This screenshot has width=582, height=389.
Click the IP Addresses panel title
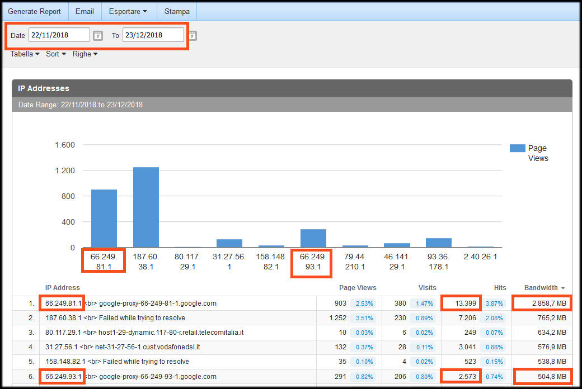tap(44, 88)
